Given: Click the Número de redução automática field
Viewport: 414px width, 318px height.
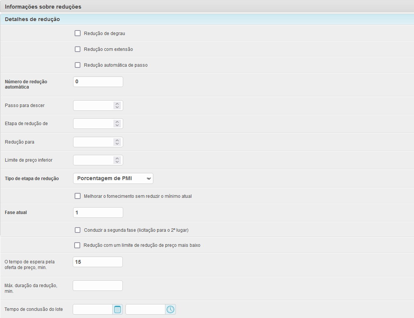Looking at the screenshot, I should tap(98, 82).
